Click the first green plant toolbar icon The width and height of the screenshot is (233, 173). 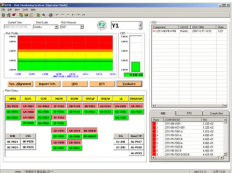(x=4, y=15)
